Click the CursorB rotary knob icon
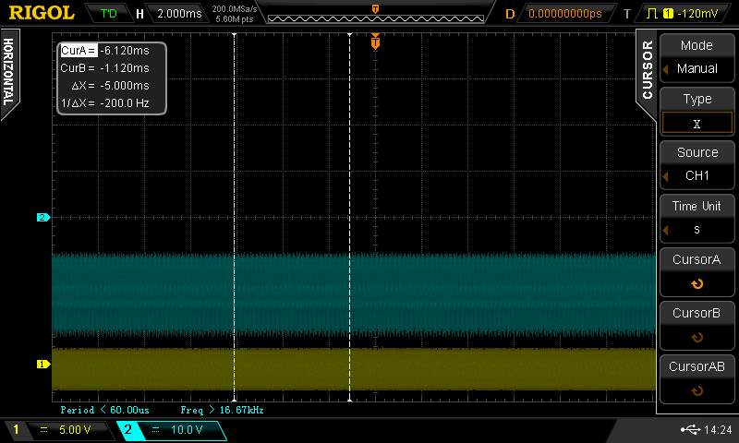 [697, 338]
